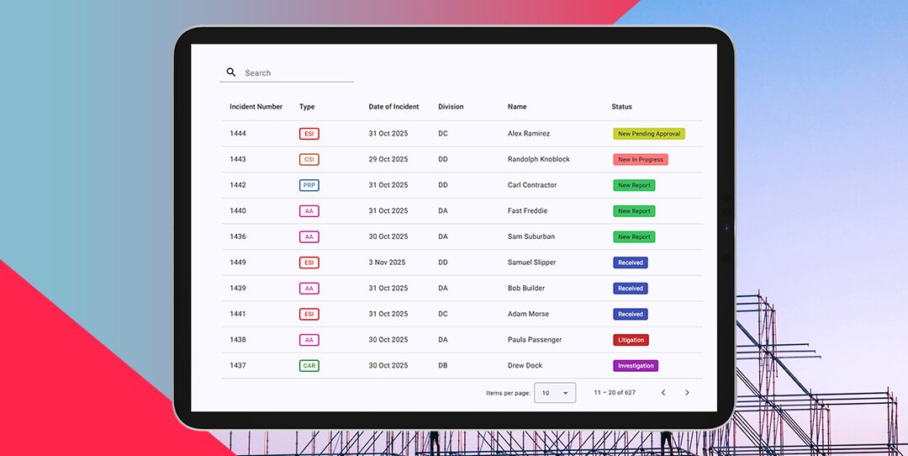Click the search magnifier icon
Viewport: 908px width, 456px height.
[231, 73]
